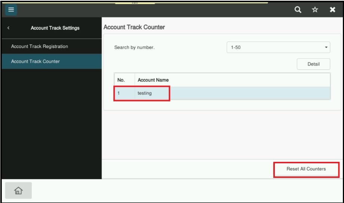The height and width of the screenshot is (203, 344).
Task: Click the Search by number label
Action: click(x=134, y=48)
